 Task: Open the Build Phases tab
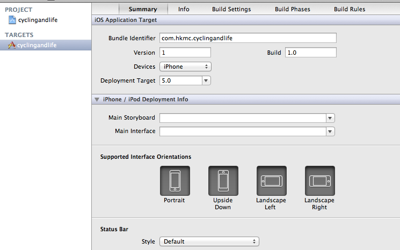pyautogui.click(x=292, y=9)
